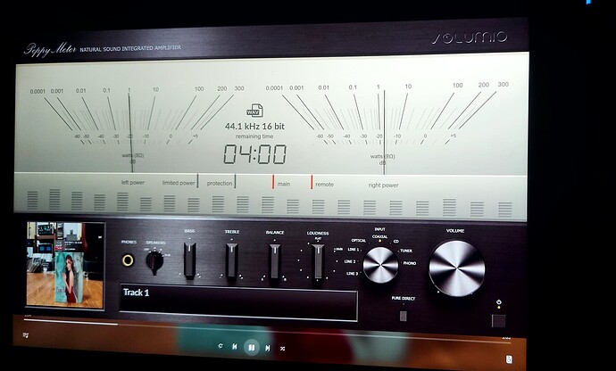The width and height of the screenshot is (616, 371).
Task: Click the BALANCE slider handle
Action: coord(275,261)
